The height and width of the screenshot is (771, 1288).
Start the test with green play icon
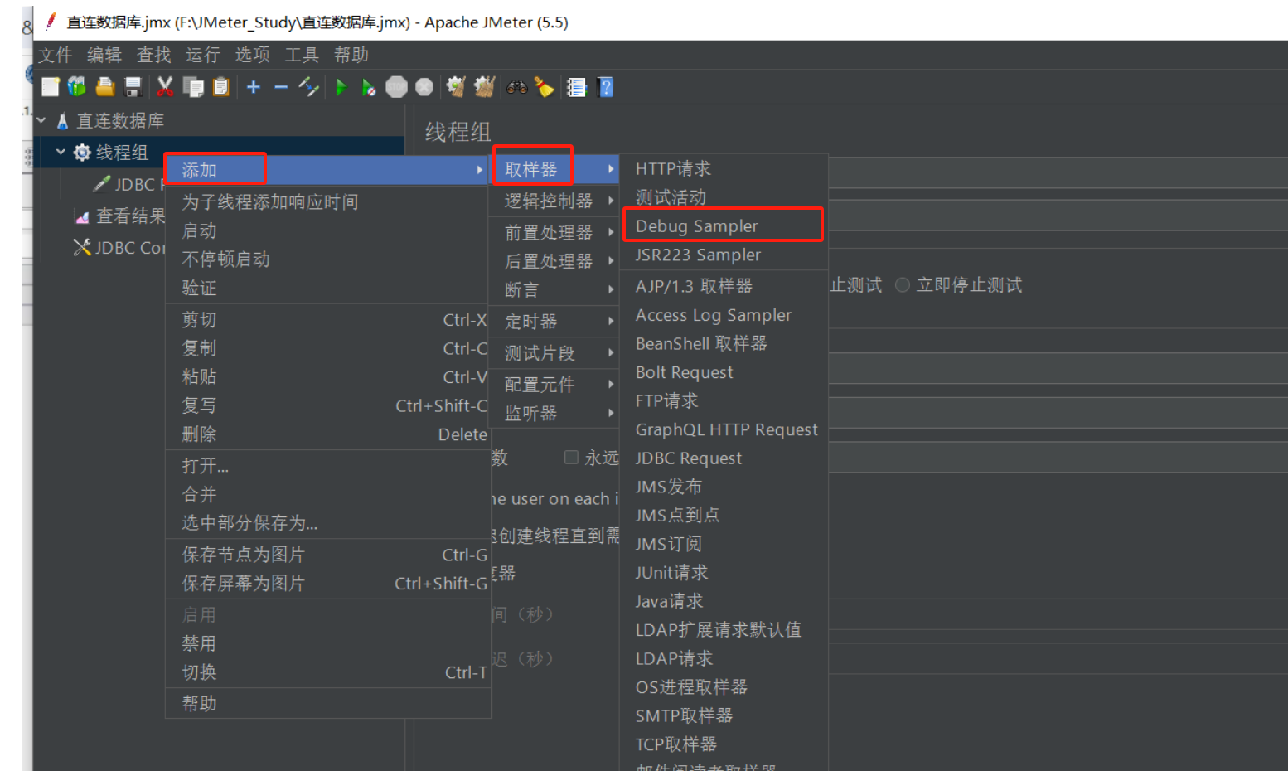[341, 87]
